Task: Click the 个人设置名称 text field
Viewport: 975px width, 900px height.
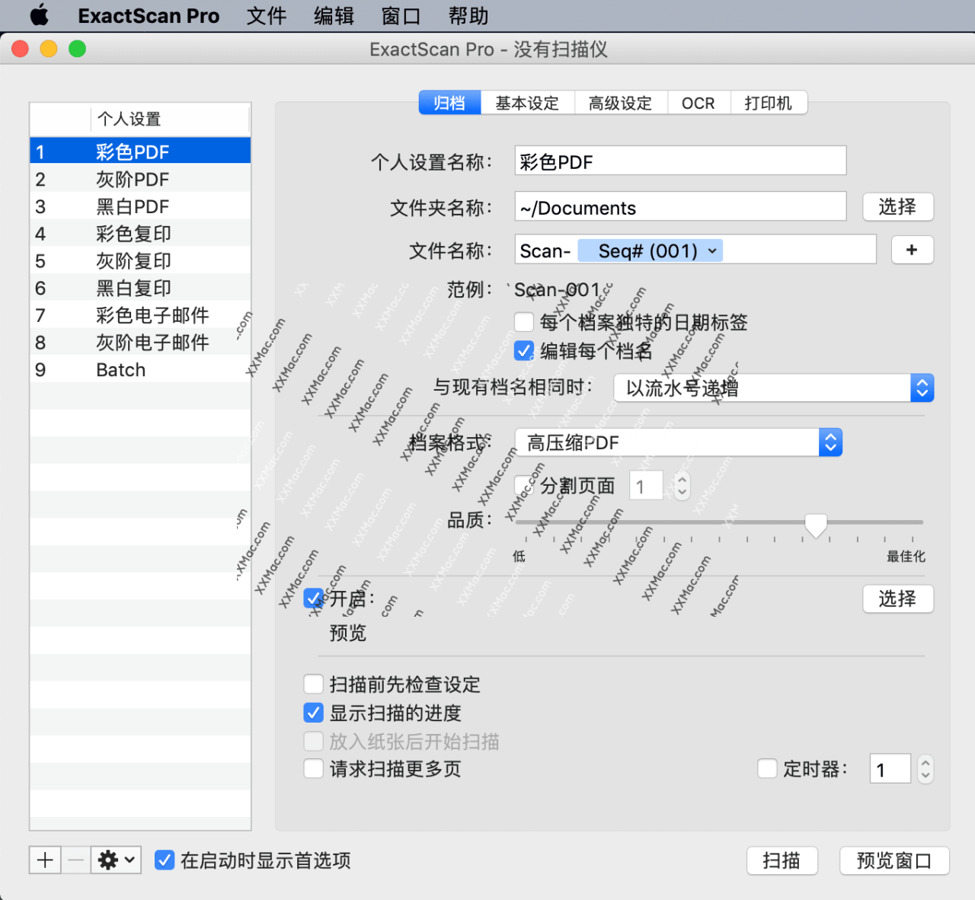Action: pos(680,161)
